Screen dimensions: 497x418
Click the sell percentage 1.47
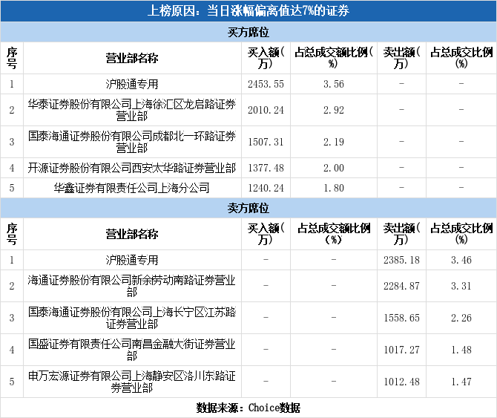(461, 382)
